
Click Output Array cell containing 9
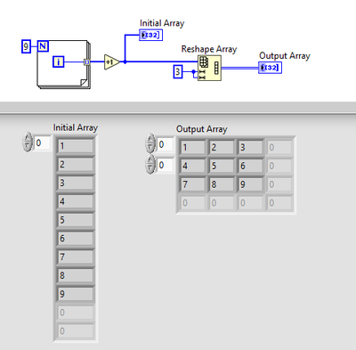coord(250,184)
